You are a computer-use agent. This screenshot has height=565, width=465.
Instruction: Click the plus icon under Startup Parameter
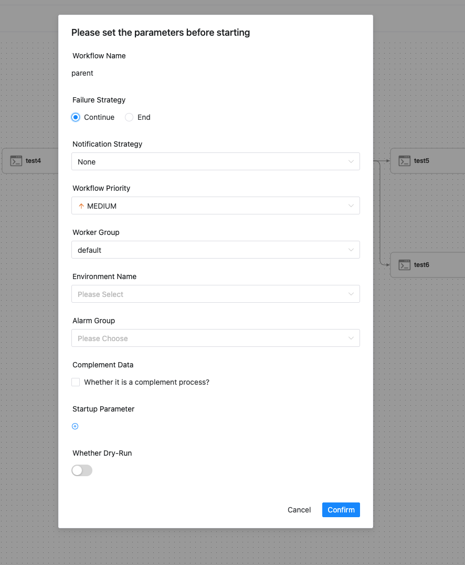point(75,426)
